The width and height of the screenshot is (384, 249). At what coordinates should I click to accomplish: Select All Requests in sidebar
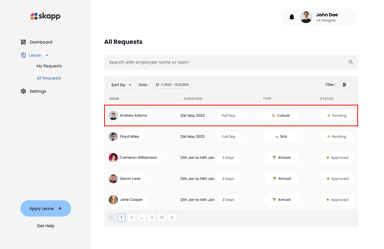tap(49, 78)
